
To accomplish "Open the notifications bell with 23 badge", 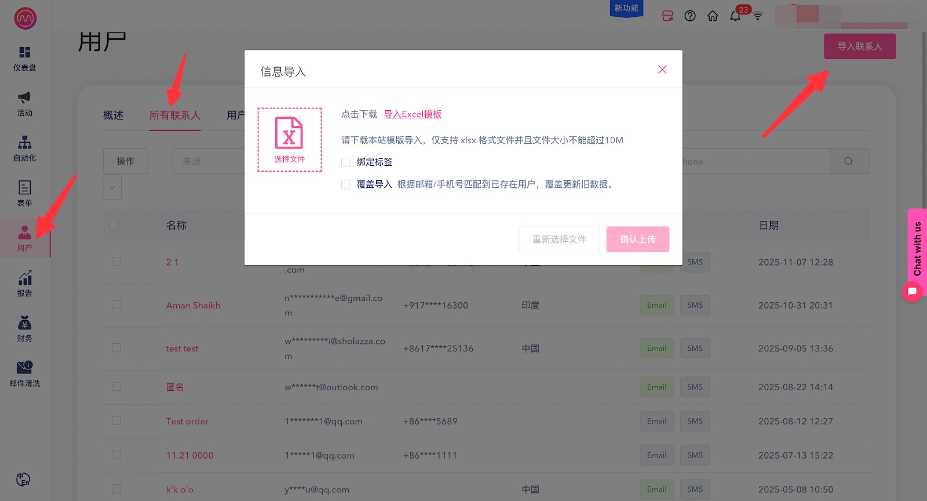I will point(735,16).
